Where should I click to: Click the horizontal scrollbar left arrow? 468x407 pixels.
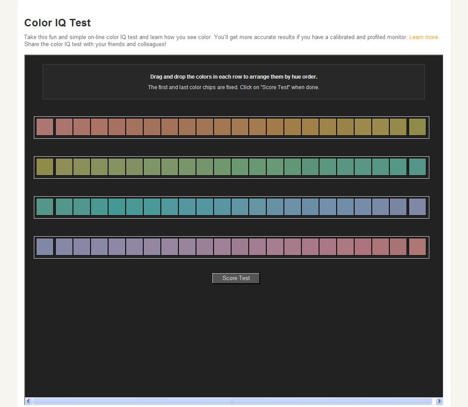[x=29, y=401]
